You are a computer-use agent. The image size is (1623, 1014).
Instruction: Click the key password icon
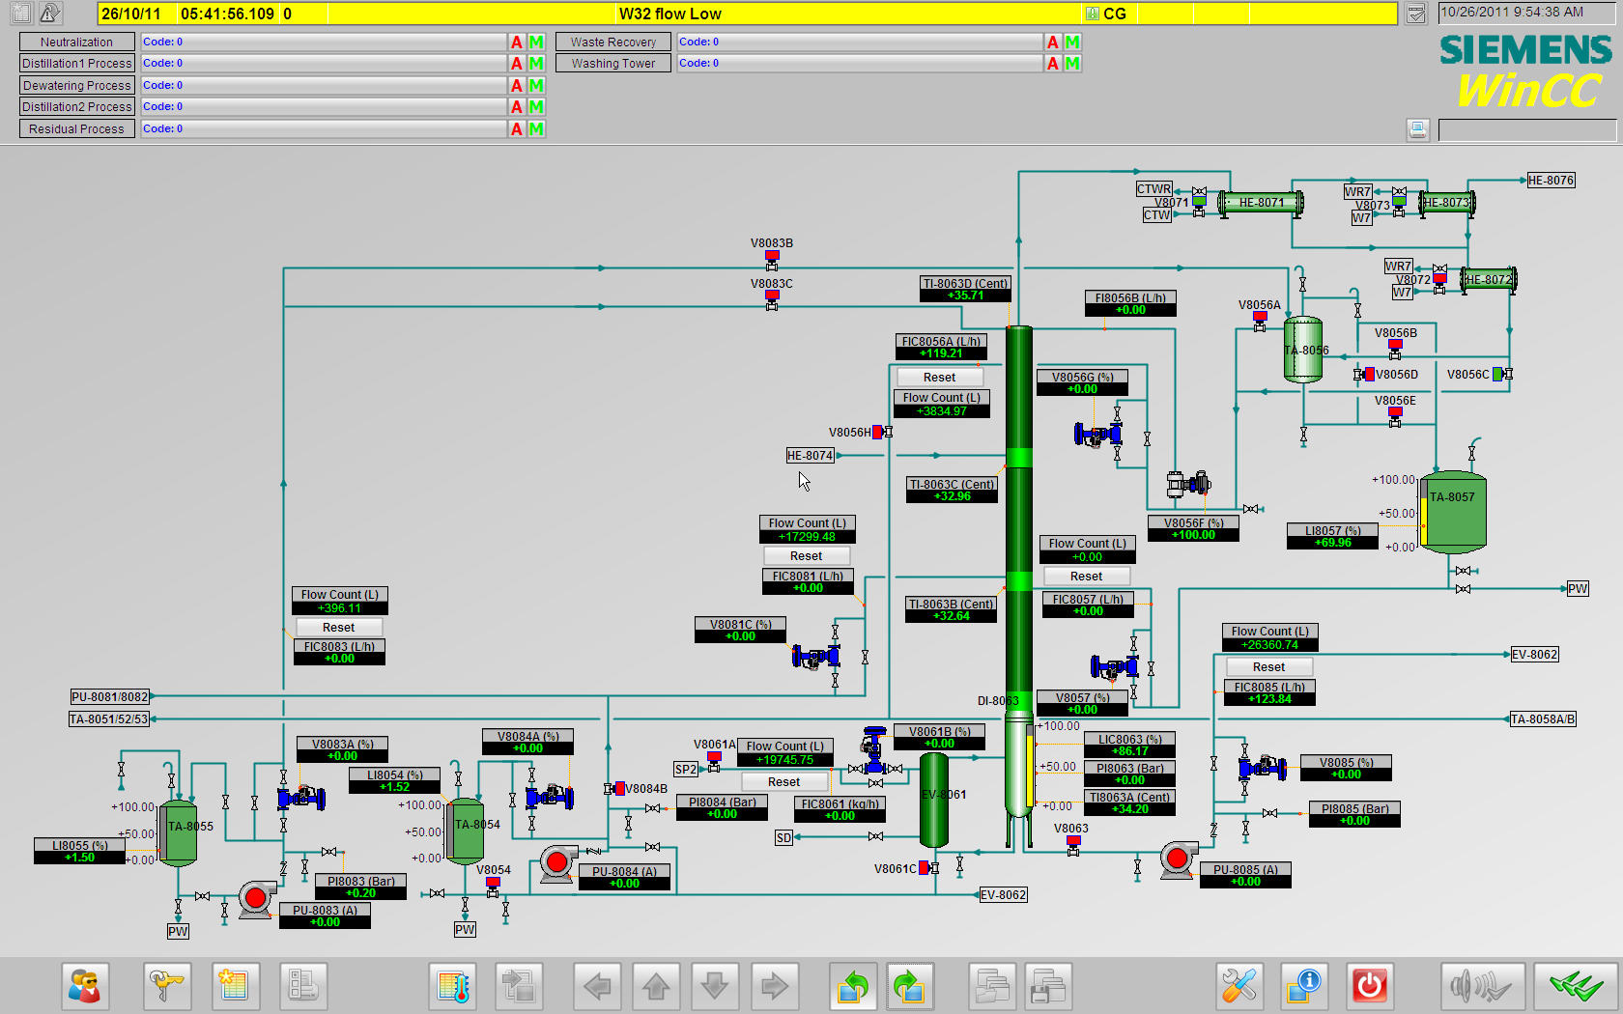click(x=167, y=986)
